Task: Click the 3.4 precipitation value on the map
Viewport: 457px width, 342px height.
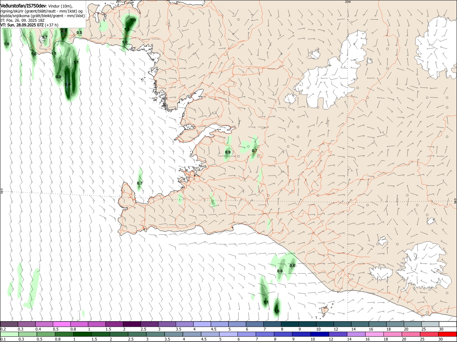Action: [x=67, y=84]
